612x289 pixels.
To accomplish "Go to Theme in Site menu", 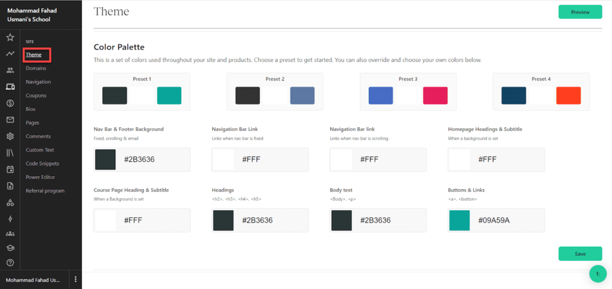I will coord(33,54).
